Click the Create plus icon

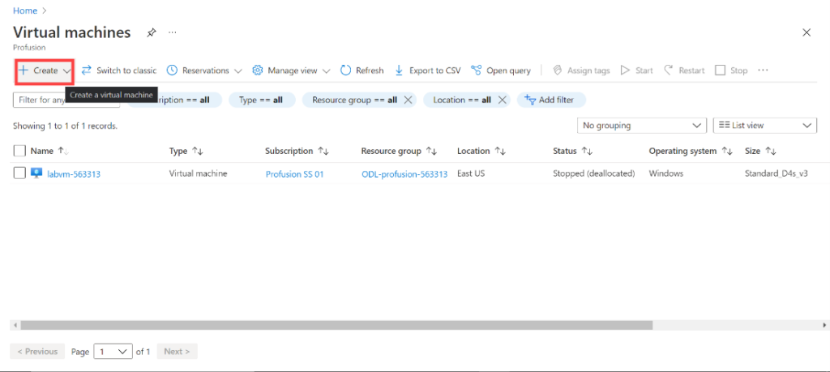(24, 71)
